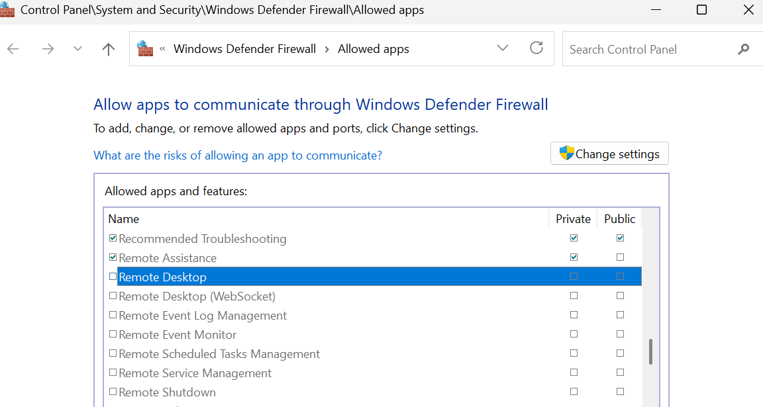Viewport: 763px width, 407px height.
Task: Toggle the Remote Assistance Public checkbox
Action: tap(620, 257)
